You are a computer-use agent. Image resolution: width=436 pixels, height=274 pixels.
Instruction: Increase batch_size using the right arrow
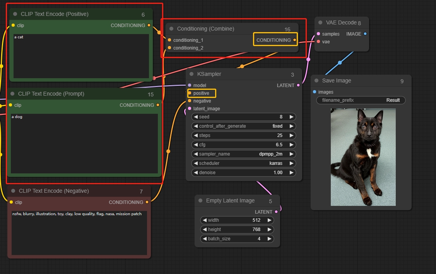click(269, 239)
